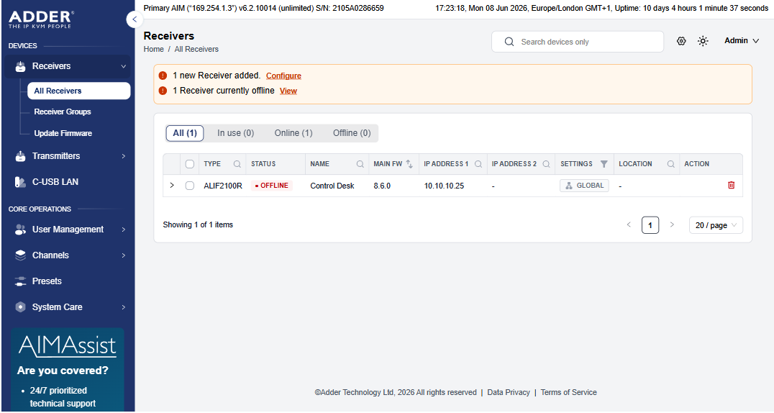Expand the User Management submenu chevron
The height and width of the screenshot is (413, 774).
coord(124,230)
